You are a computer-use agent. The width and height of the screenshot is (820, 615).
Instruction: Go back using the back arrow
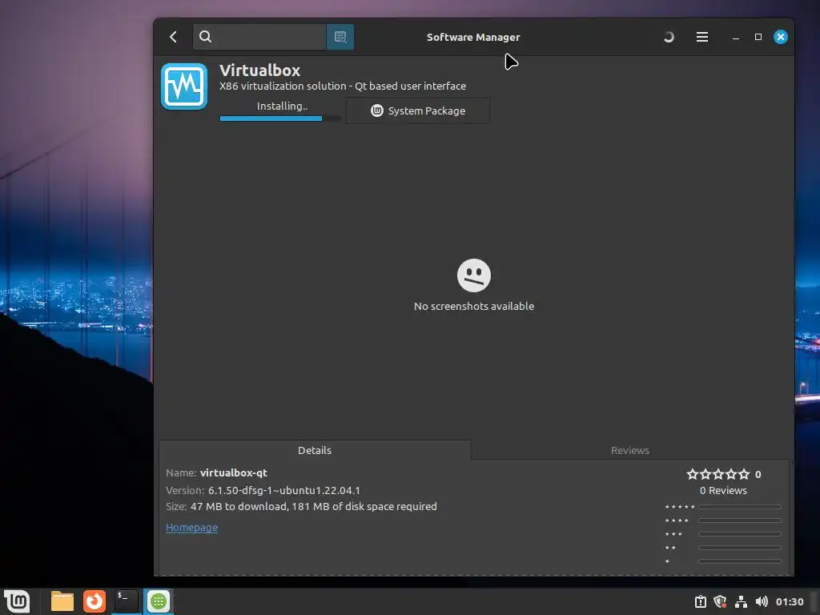173,37
